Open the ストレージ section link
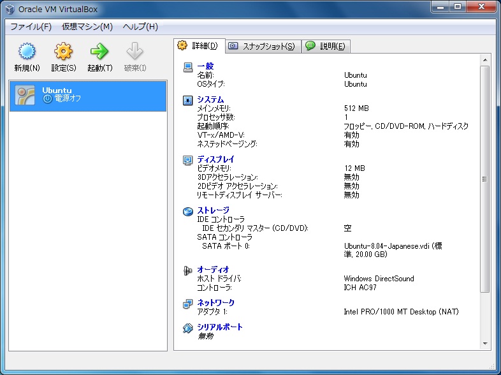This screenshot has width=501, height=375. coord(213,210)
